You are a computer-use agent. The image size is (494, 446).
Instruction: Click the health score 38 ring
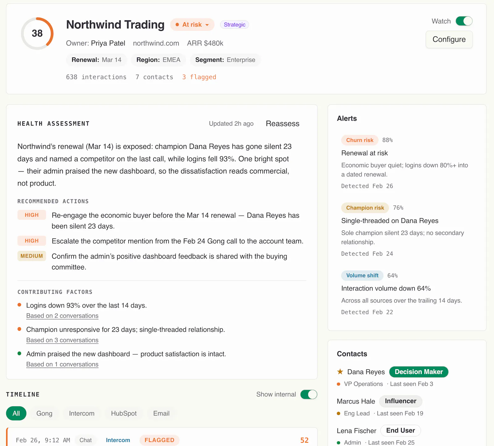[37, 33]
